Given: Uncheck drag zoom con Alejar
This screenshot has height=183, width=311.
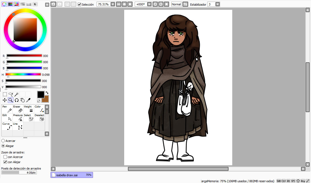Looking at the screenshot, I should click(5, 162).
